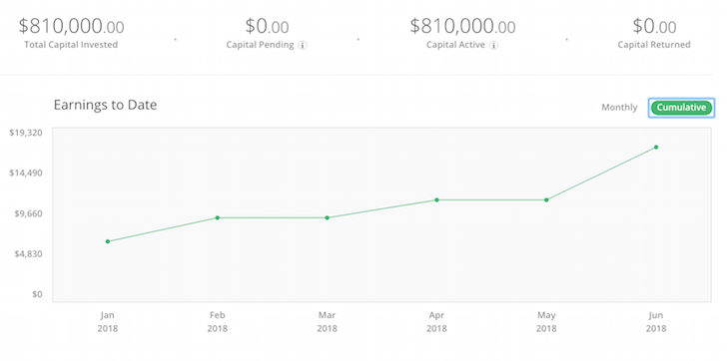Click the Jun 2018 x-axis label
The height and width of the screenshot is (361, 727).
pos(656,322)
